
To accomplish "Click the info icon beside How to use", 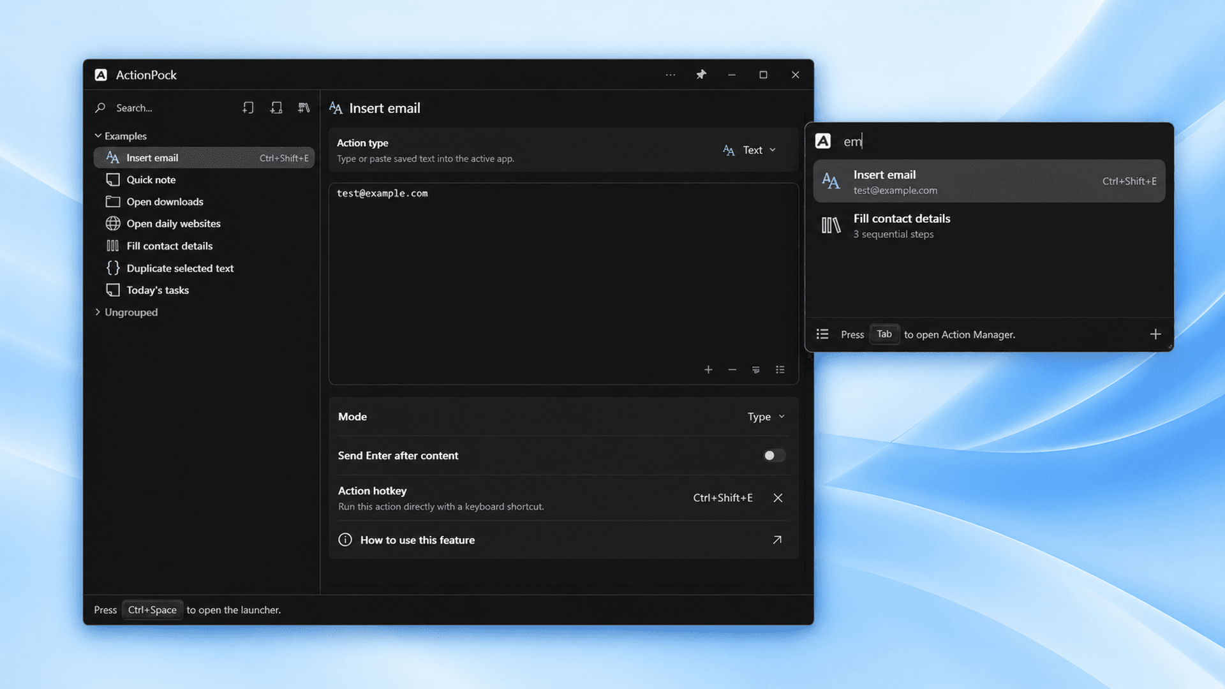I will tap(345, 540).
